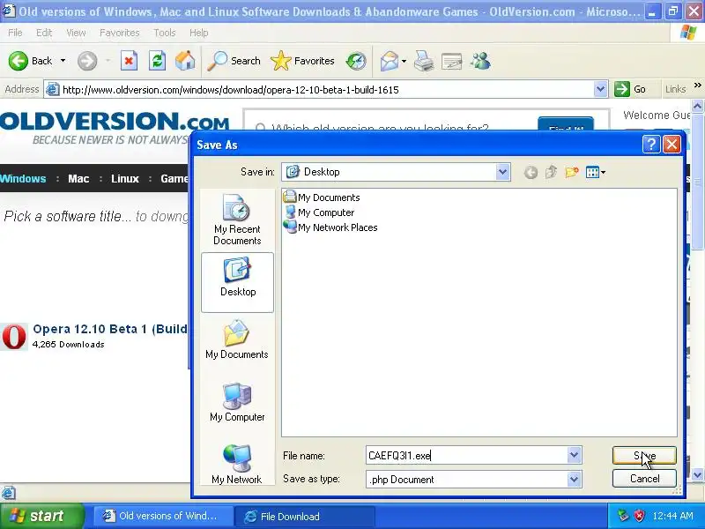Screen dimensions: 705x529
Task: Click the address bar URL field
Action: (x=327, y=90)
